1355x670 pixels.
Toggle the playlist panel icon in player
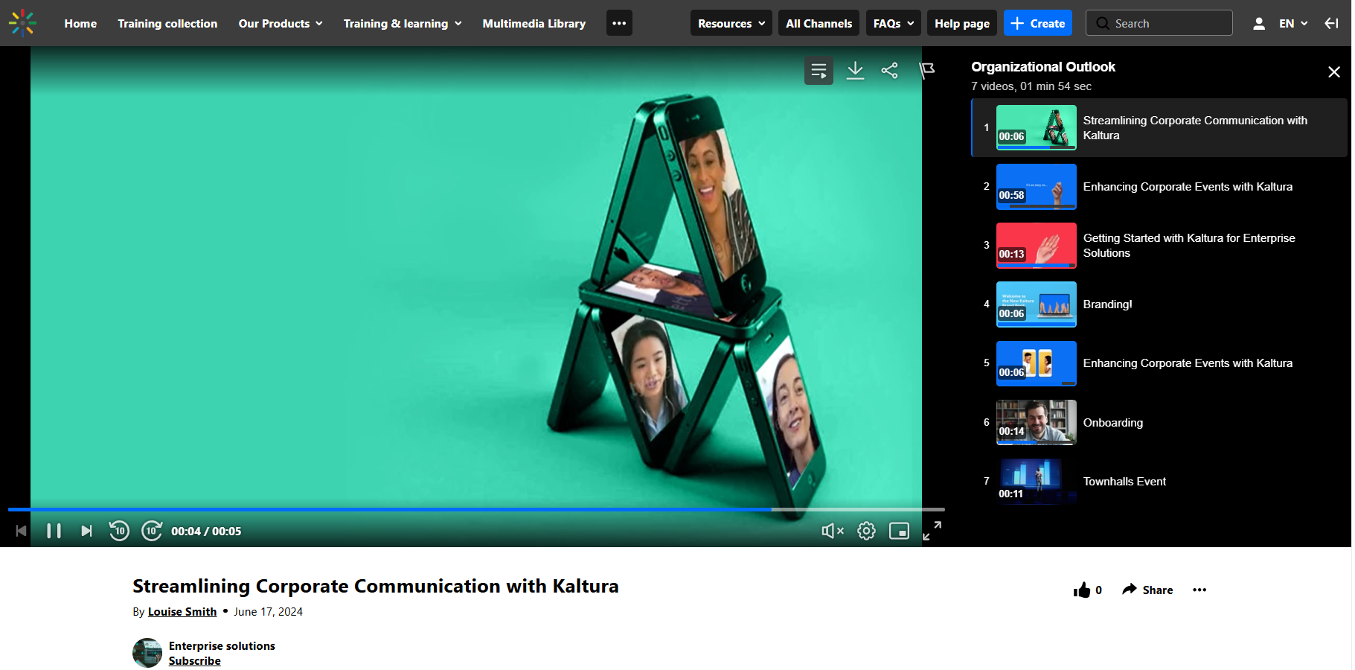point(819,71)
